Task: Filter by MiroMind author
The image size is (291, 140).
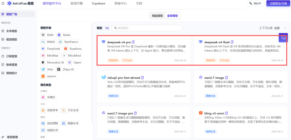Action: click(72, 56)
